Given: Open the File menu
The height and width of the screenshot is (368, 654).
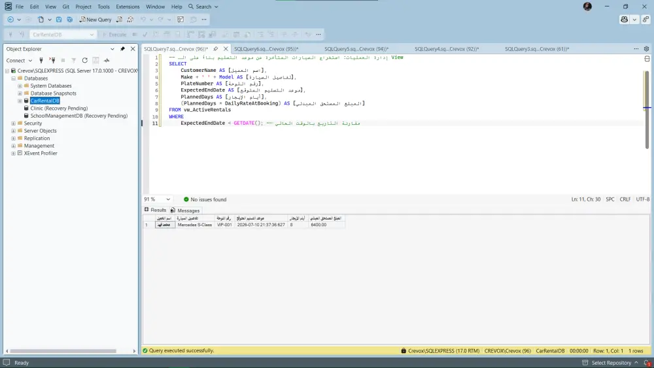Looking at the screenshot, I should pyautogui.click(x=20, y=7).
